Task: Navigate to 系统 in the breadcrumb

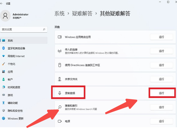Action: pos(60,13)
